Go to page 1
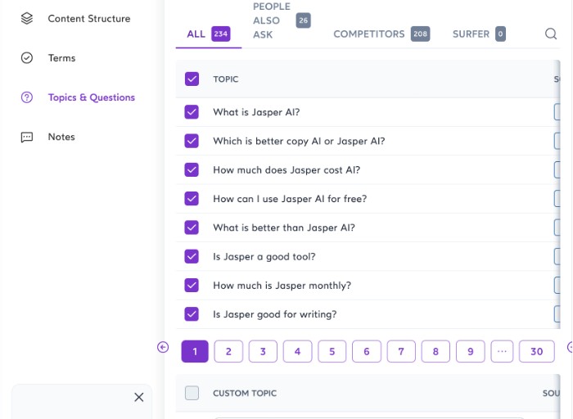This screenshot has height=419, width=573. point(195,351)
